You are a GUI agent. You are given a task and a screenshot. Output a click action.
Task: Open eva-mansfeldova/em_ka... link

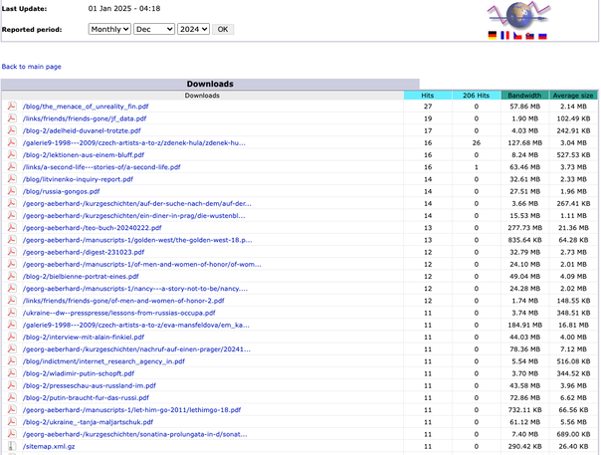pyautogui.click(x=136, y=325)
